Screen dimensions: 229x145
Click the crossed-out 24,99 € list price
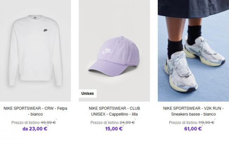[127, 123]
